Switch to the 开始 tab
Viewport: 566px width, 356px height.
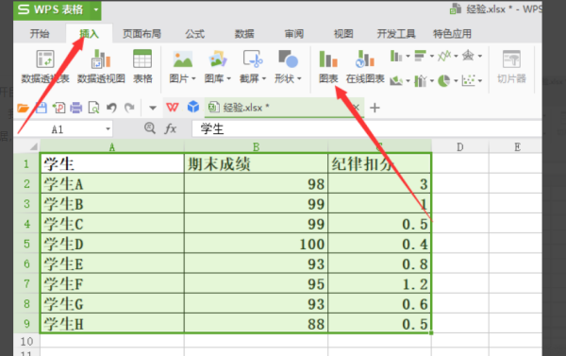click(40, 34)
